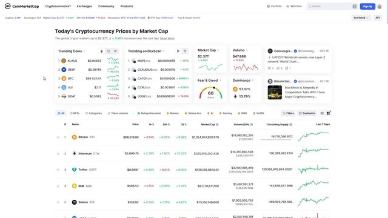Click the Ethereum logo icon in table
This screenshot has width=388, height=218.
coord(74,153)
